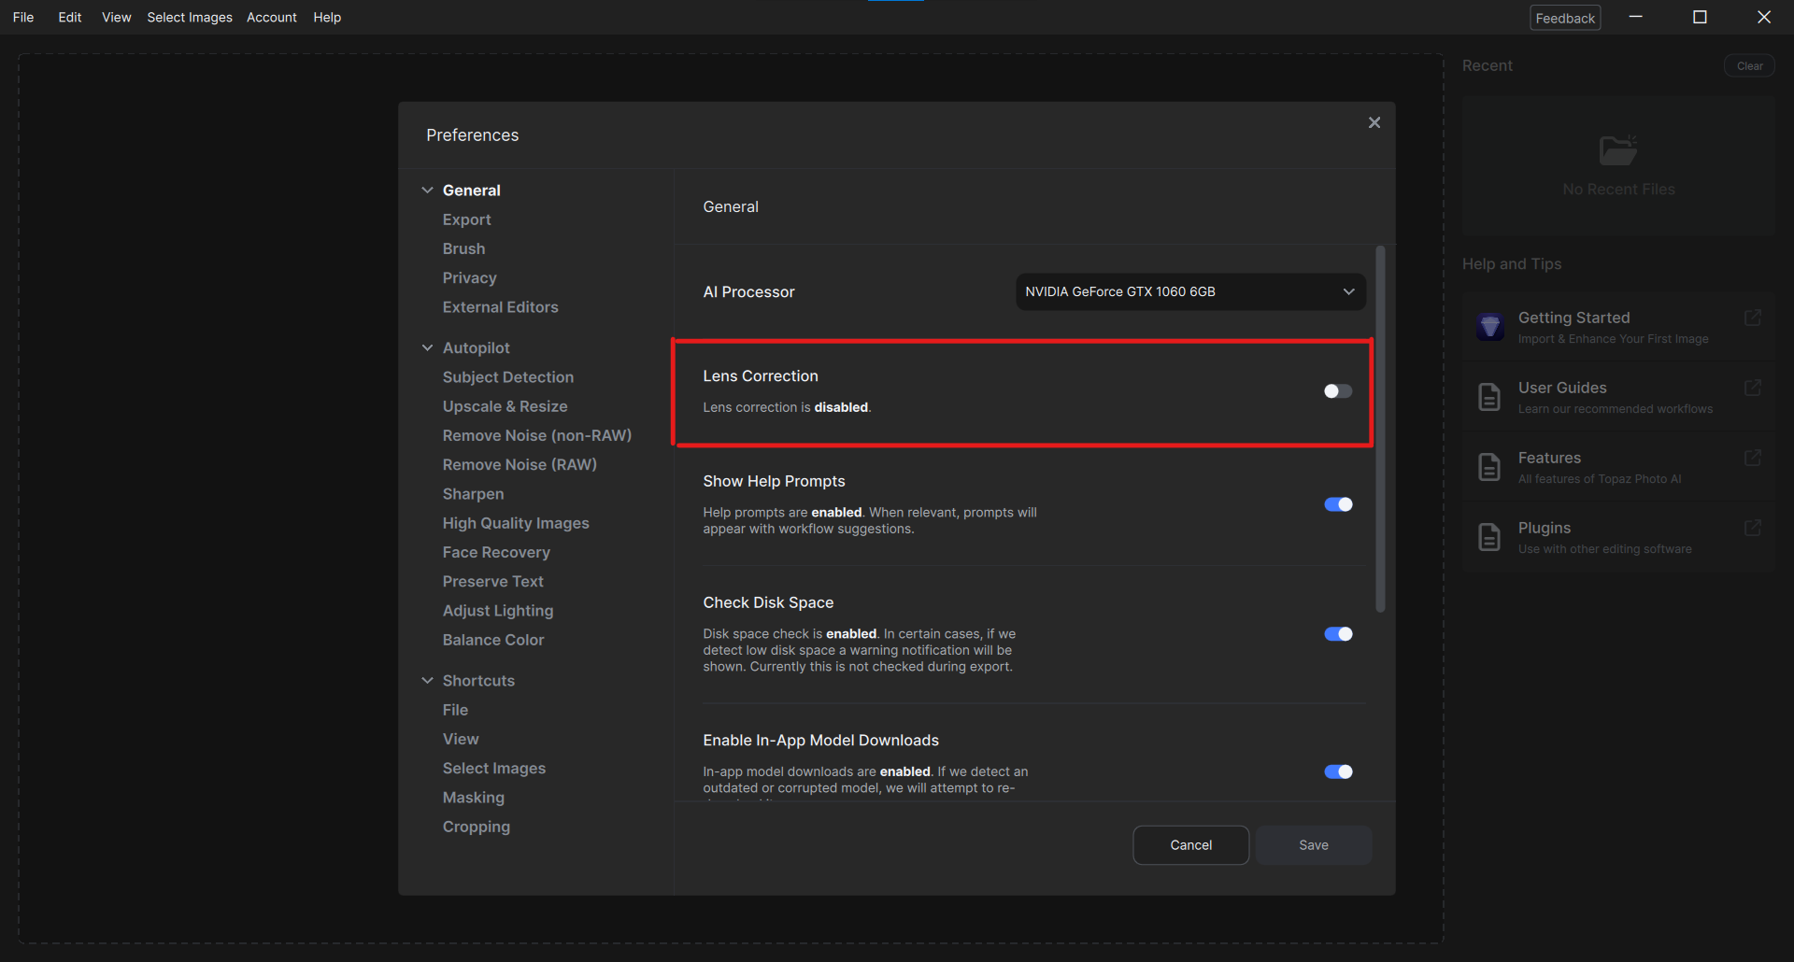Click the Plugins page icon
Image resolution: width=1794 pixels, height=962 pixels.
click(x=1489, y=536)
